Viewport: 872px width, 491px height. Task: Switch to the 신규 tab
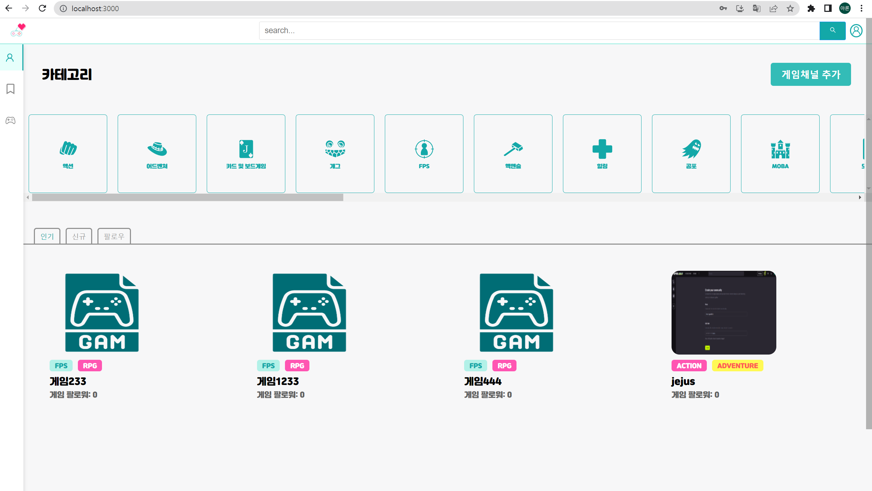[79, 236]
